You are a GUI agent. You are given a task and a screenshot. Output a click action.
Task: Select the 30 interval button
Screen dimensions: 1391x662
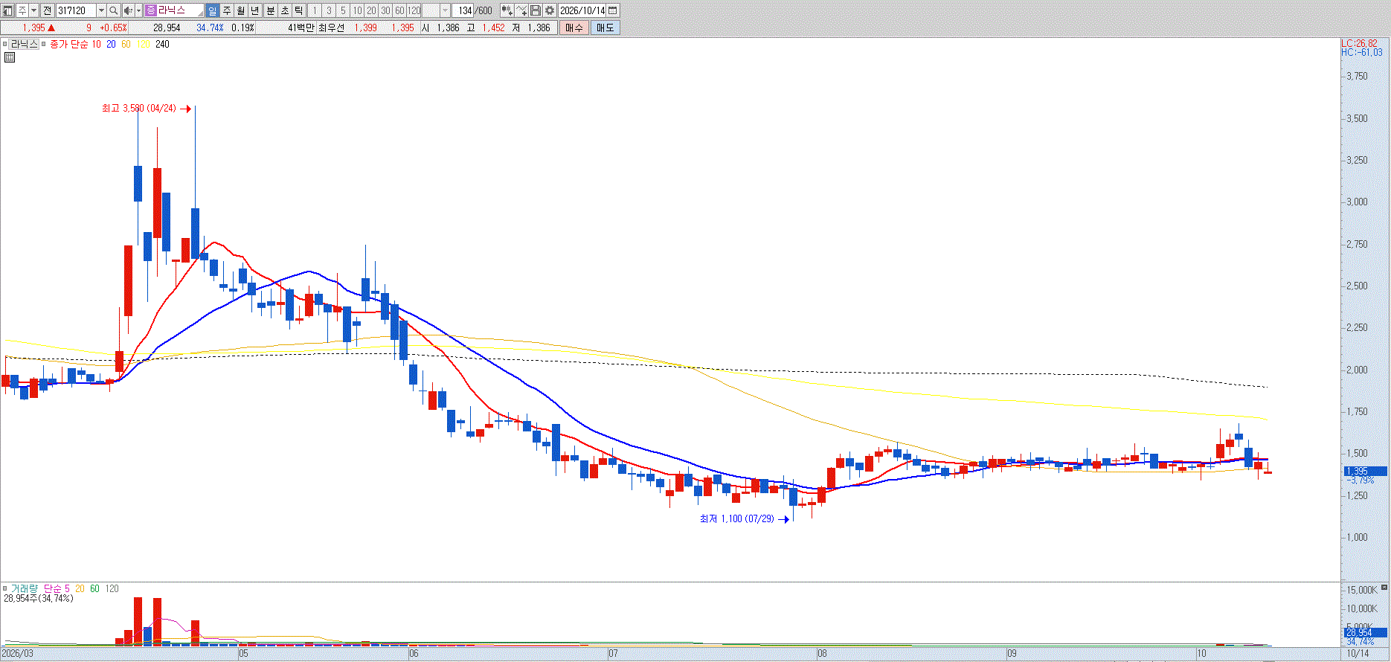pos(385,10)
